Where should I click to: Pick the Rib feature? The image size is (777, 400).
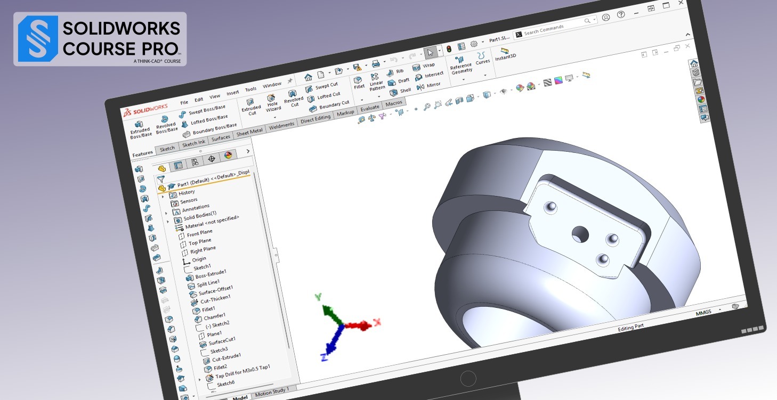pyautogui.click(x=395, y=71)
